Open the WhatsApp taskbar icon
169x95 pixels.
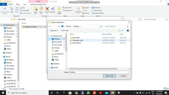click(88, 93)
